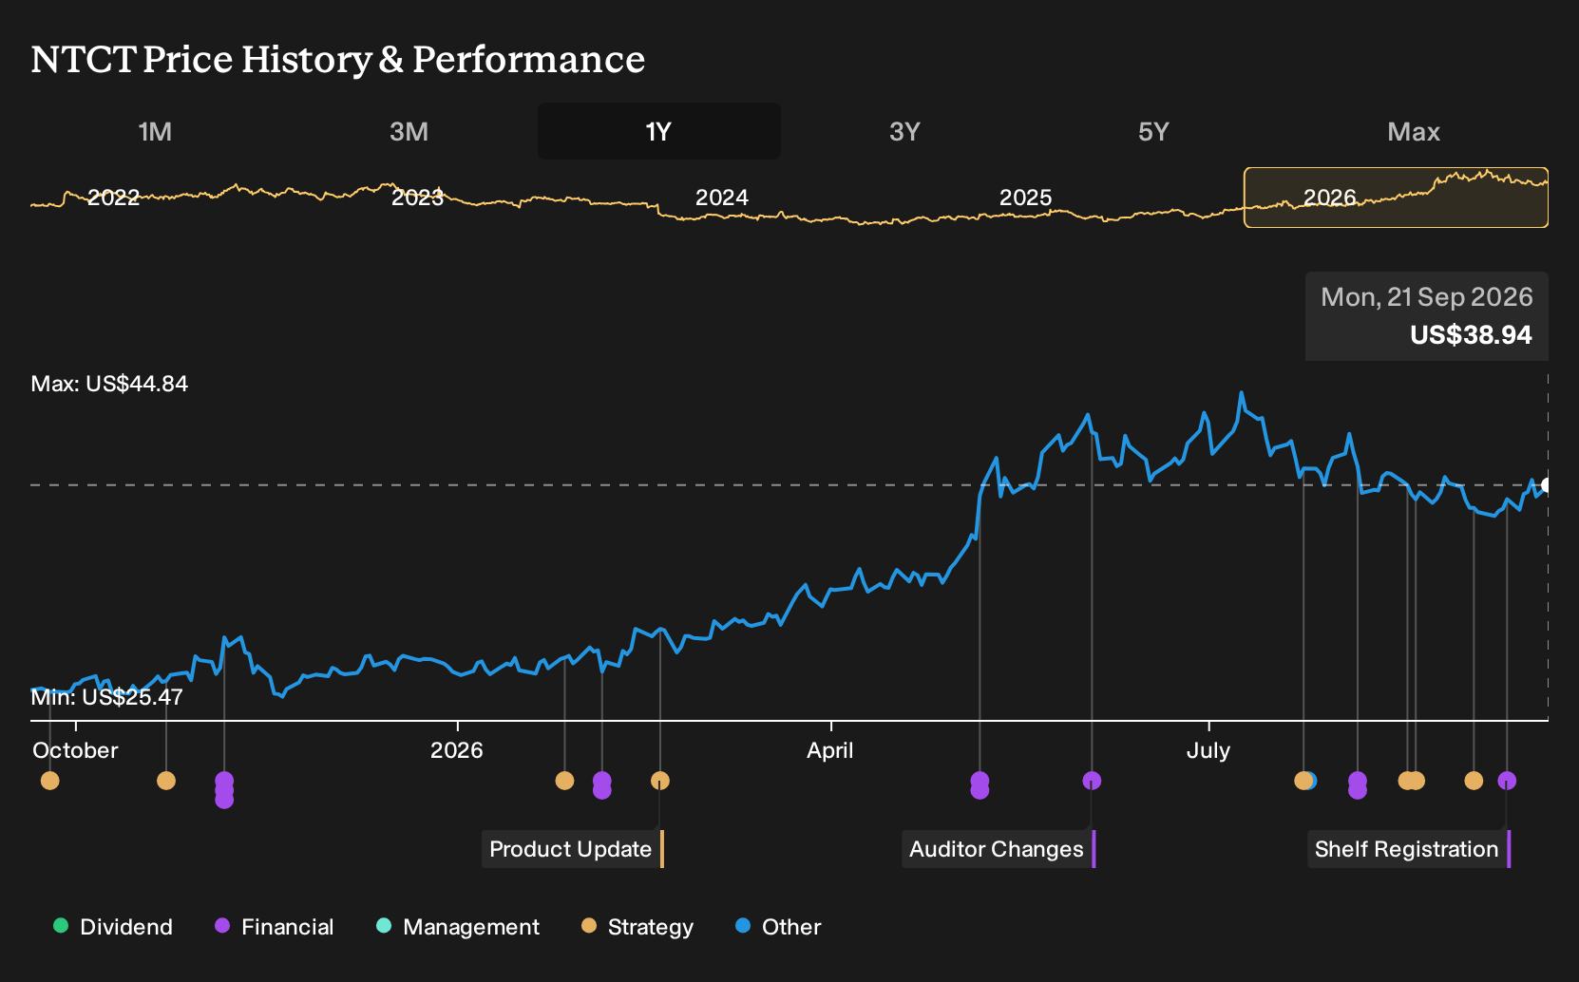Toggle Financial events in the legend
Viewport: 1579px width, 982px height.
275,927
